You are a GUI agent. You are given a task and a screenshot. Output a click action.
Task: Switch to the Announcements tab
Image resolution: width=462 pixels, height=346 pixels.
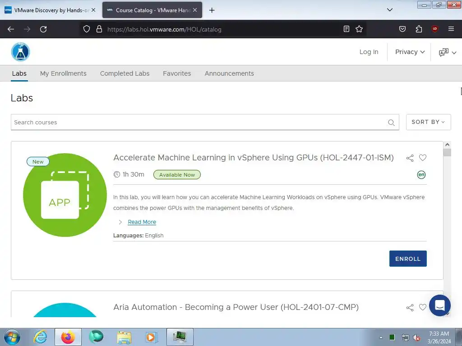click(x=229, y=73)
